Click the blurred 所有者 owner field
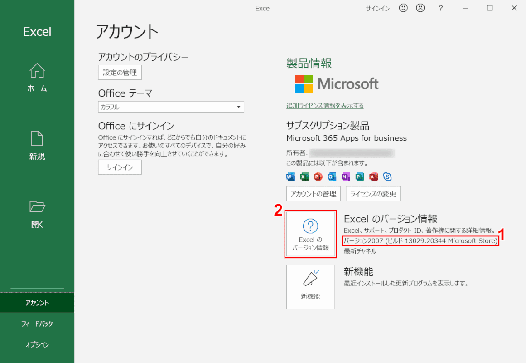This screenshot has height=363, width=526. pyautogui.click(x=352, y=153)
